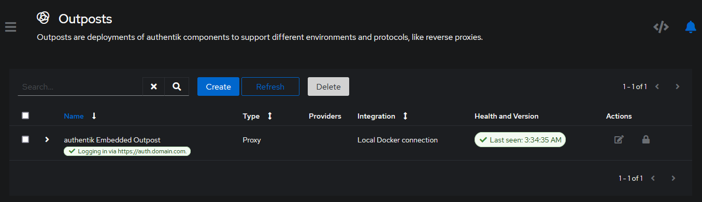The height and width of the screenshot is (202, 702).
Task: Edit the authentik Embedded Outpost
Action: [619, 139]
